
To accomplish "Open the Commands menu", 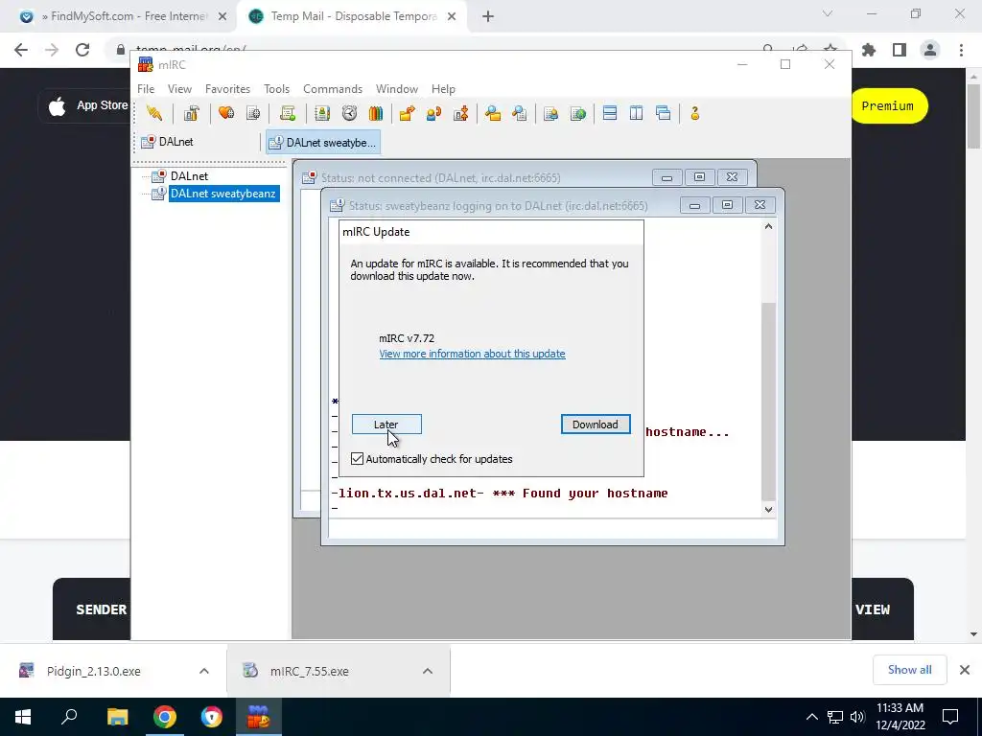I will click(333, 89).
